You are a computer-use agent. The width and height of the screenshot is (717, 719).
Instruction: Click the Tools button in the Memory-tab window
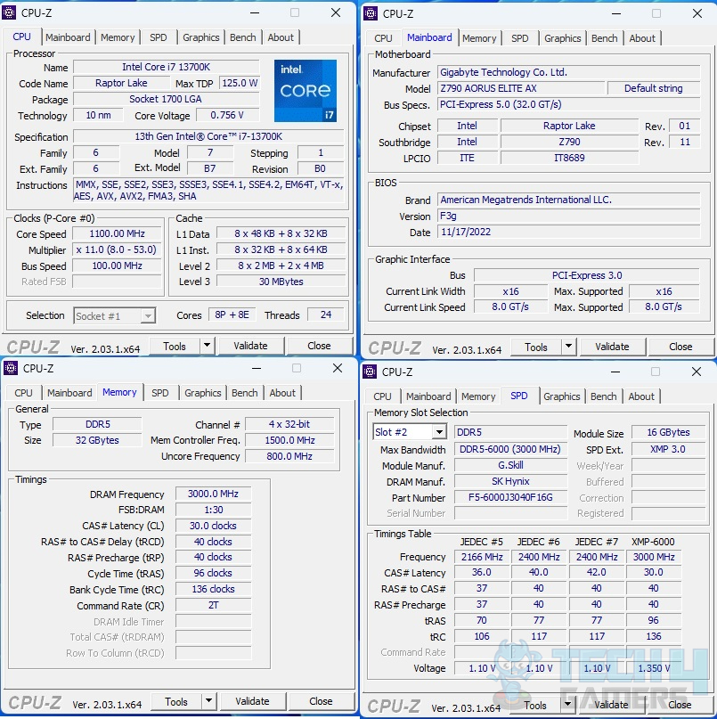click(x=176, y=701)
